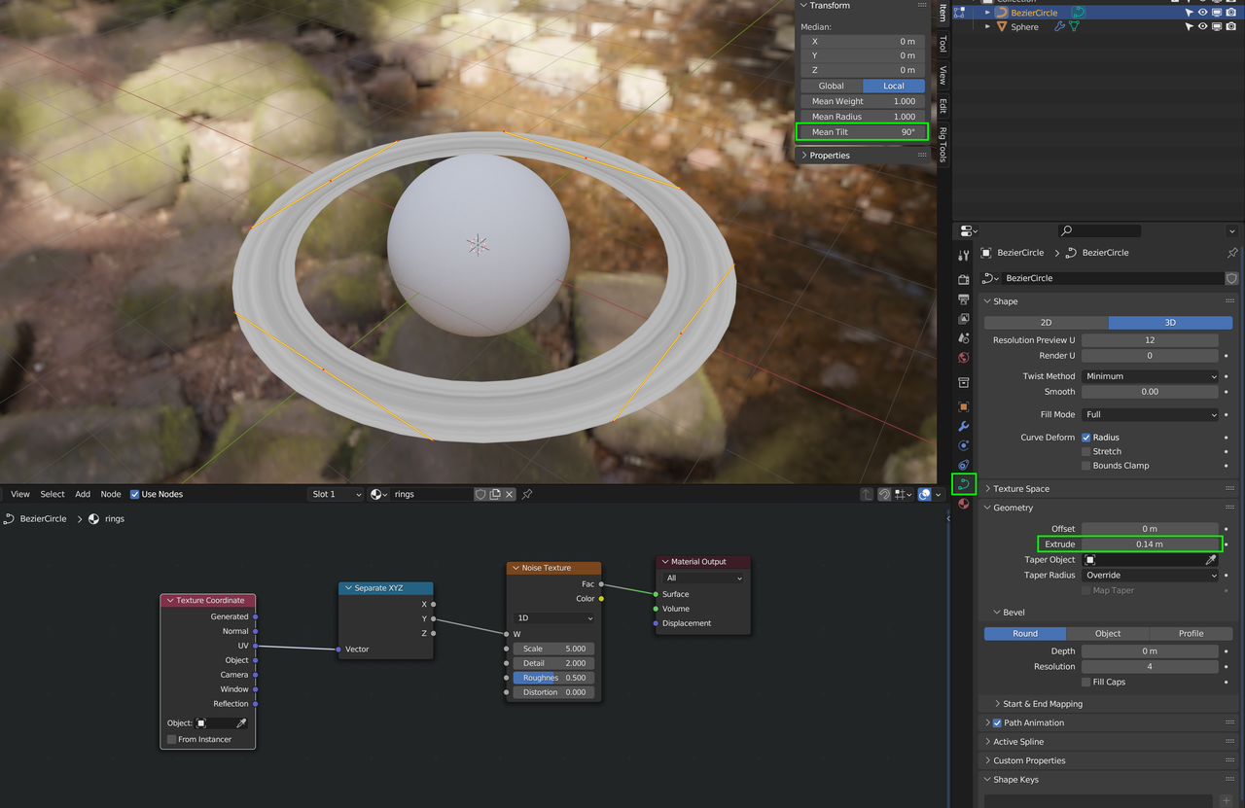Open the node editor View menu
1245x808 pixels.
click(x=20, y=494)
